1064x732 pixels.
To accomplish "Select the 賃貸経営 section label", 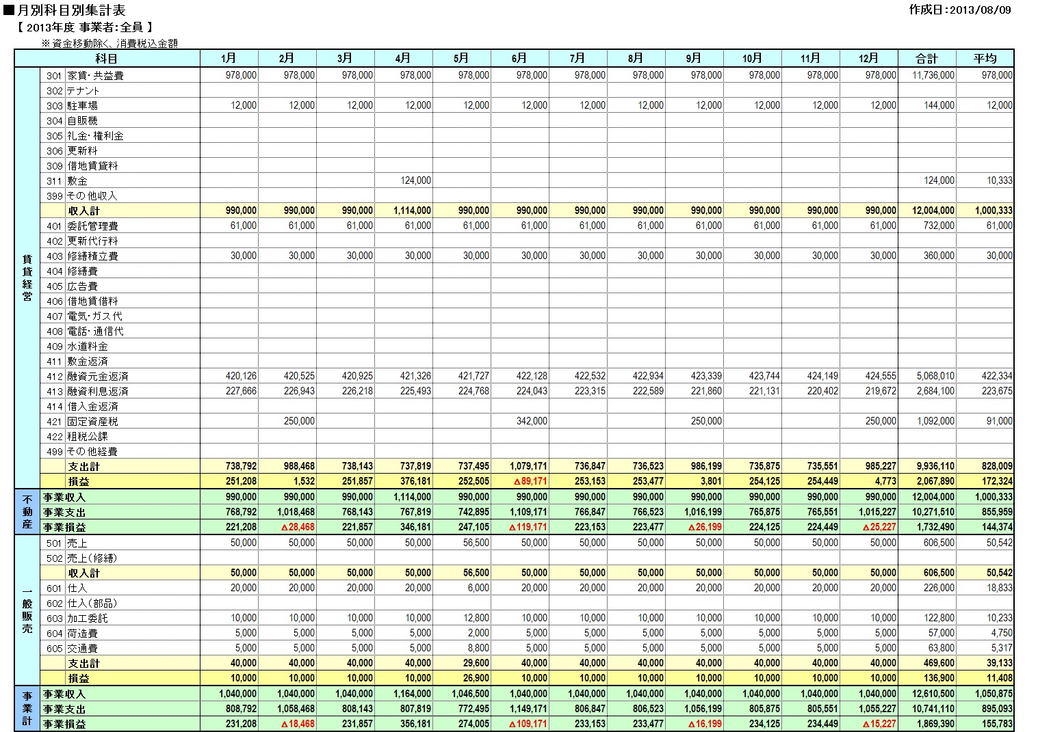I will pyautogui.click(x=27, y=278).
